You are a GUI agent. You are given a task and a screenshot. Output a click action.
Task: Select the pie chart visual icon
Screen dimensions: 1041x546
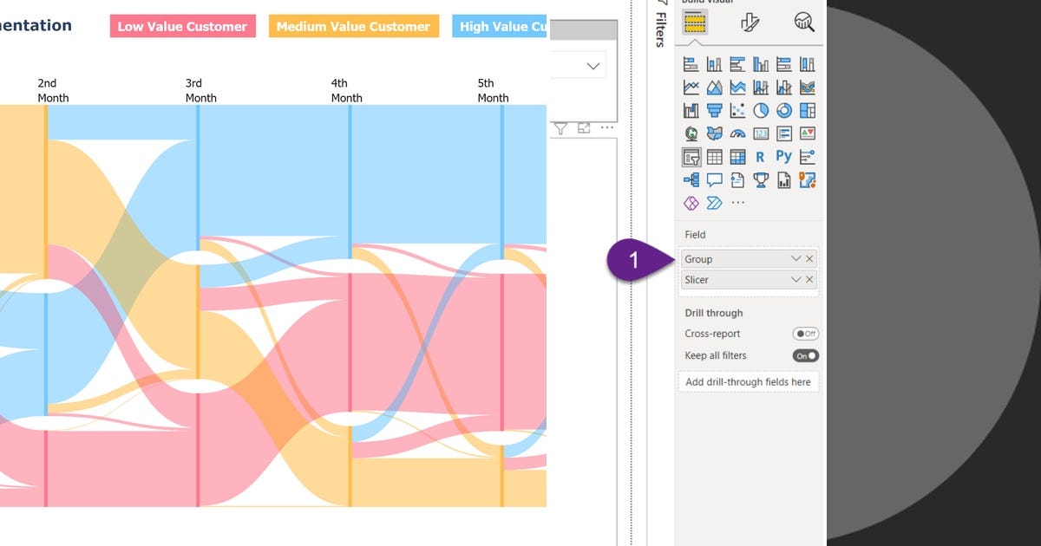(x=761, y=110)
